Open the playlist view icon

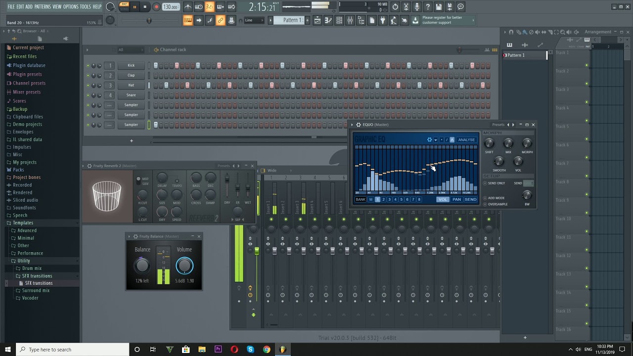click(x=317, y=20)
